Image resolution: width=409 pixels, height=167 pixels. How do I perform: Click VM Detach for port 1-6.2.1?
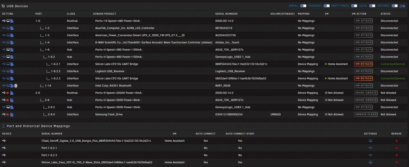(x=363, y=64)
